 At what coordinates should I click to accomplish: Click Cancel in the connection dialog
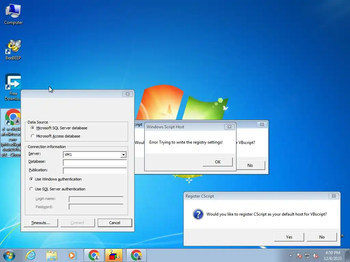115,223
